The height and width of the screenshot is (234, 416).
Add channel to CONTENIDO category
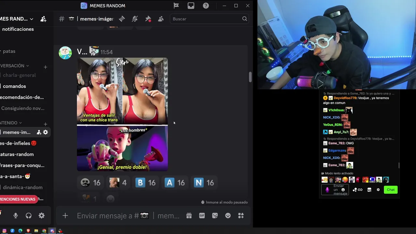point(45,124)
